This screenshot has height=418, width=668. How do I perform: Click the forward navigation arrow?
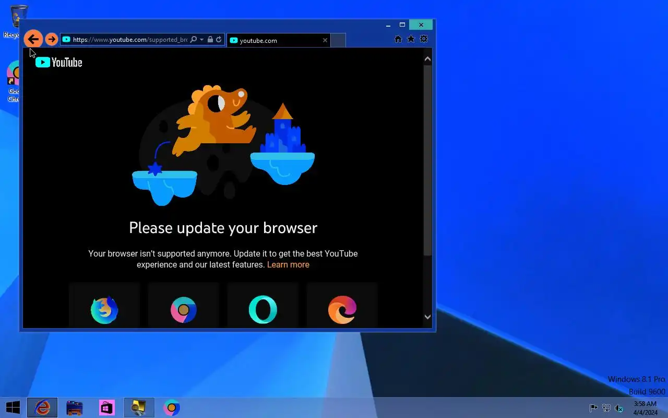51,39
